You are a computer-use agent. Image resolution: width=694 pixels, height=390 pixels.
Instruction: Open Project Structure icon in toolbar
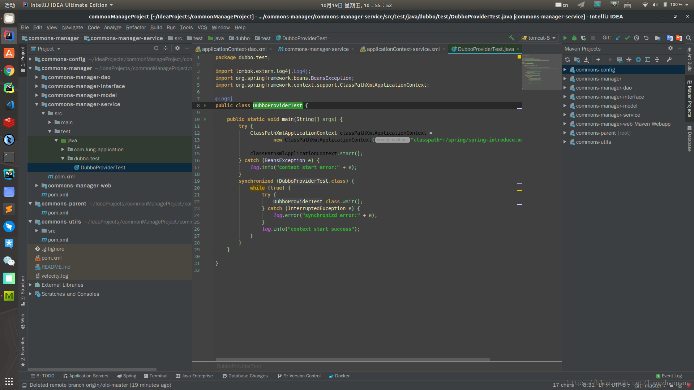pyautogui.click(x=658, y=38)
